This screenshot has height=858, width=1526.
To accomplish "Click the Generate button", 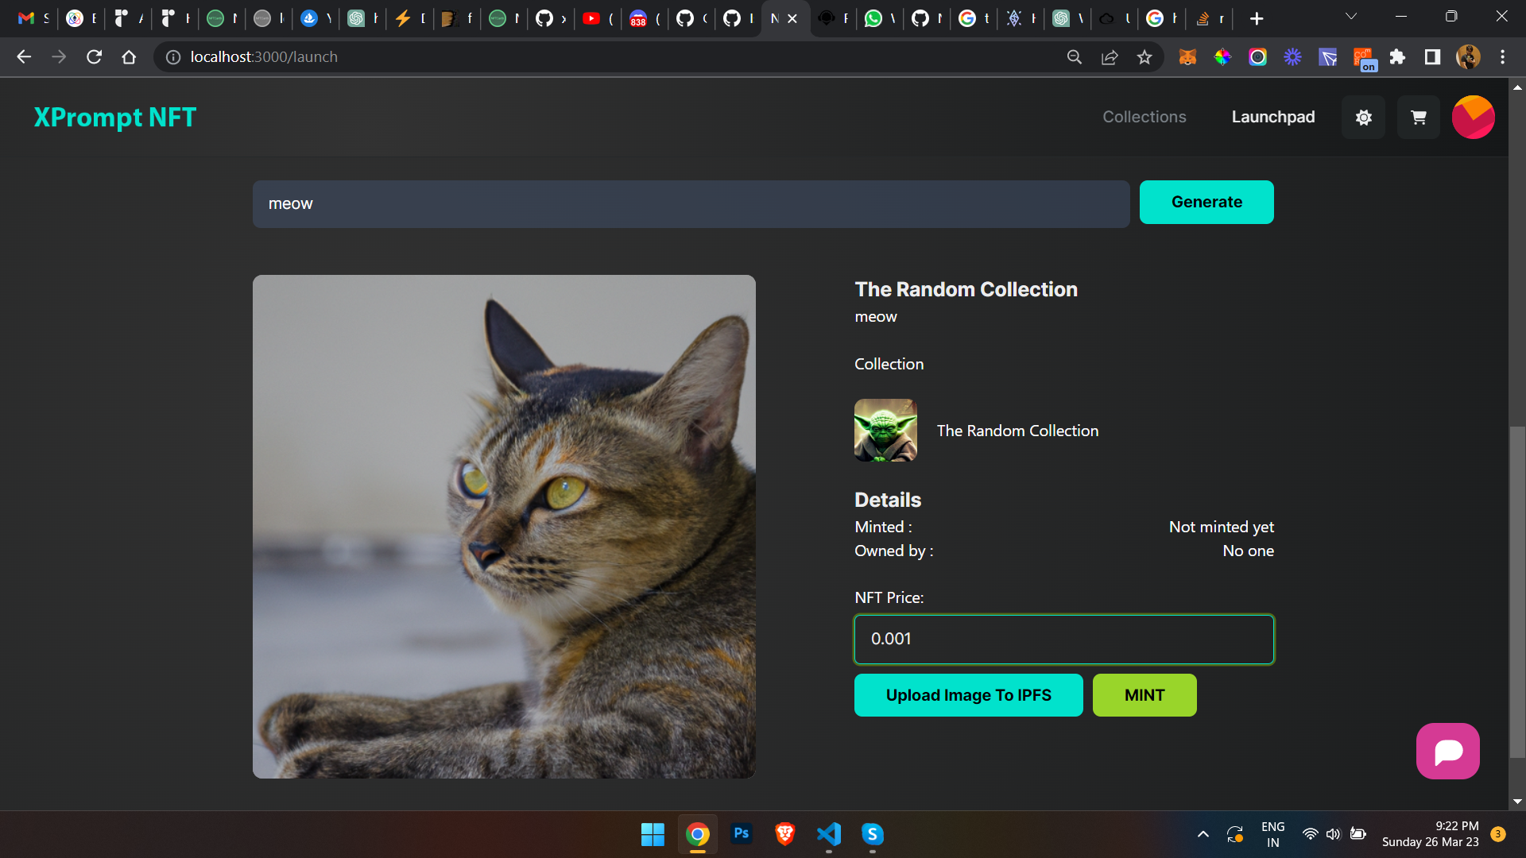I will point(1206,202).
